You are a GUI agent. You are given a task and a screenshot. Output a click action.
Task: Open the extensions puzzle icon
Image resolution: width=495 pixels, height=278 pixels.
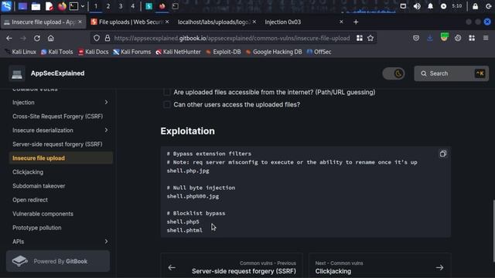pos(472,38)
